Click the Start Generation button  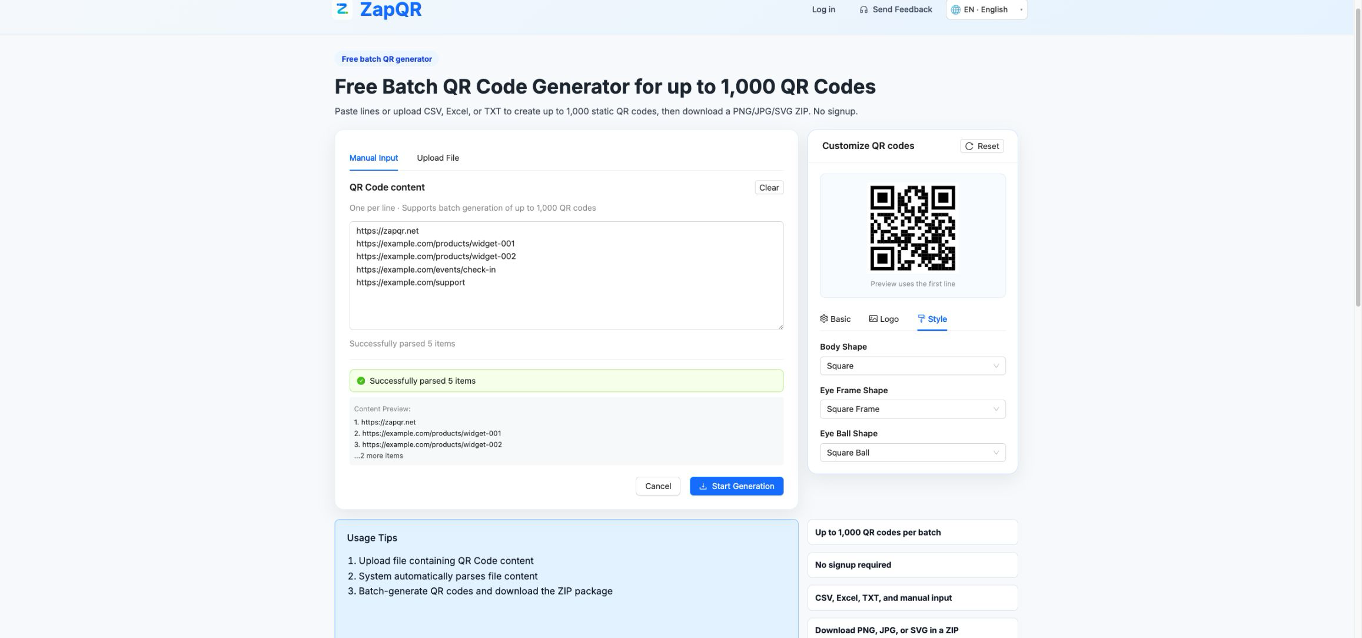[736, 486]
